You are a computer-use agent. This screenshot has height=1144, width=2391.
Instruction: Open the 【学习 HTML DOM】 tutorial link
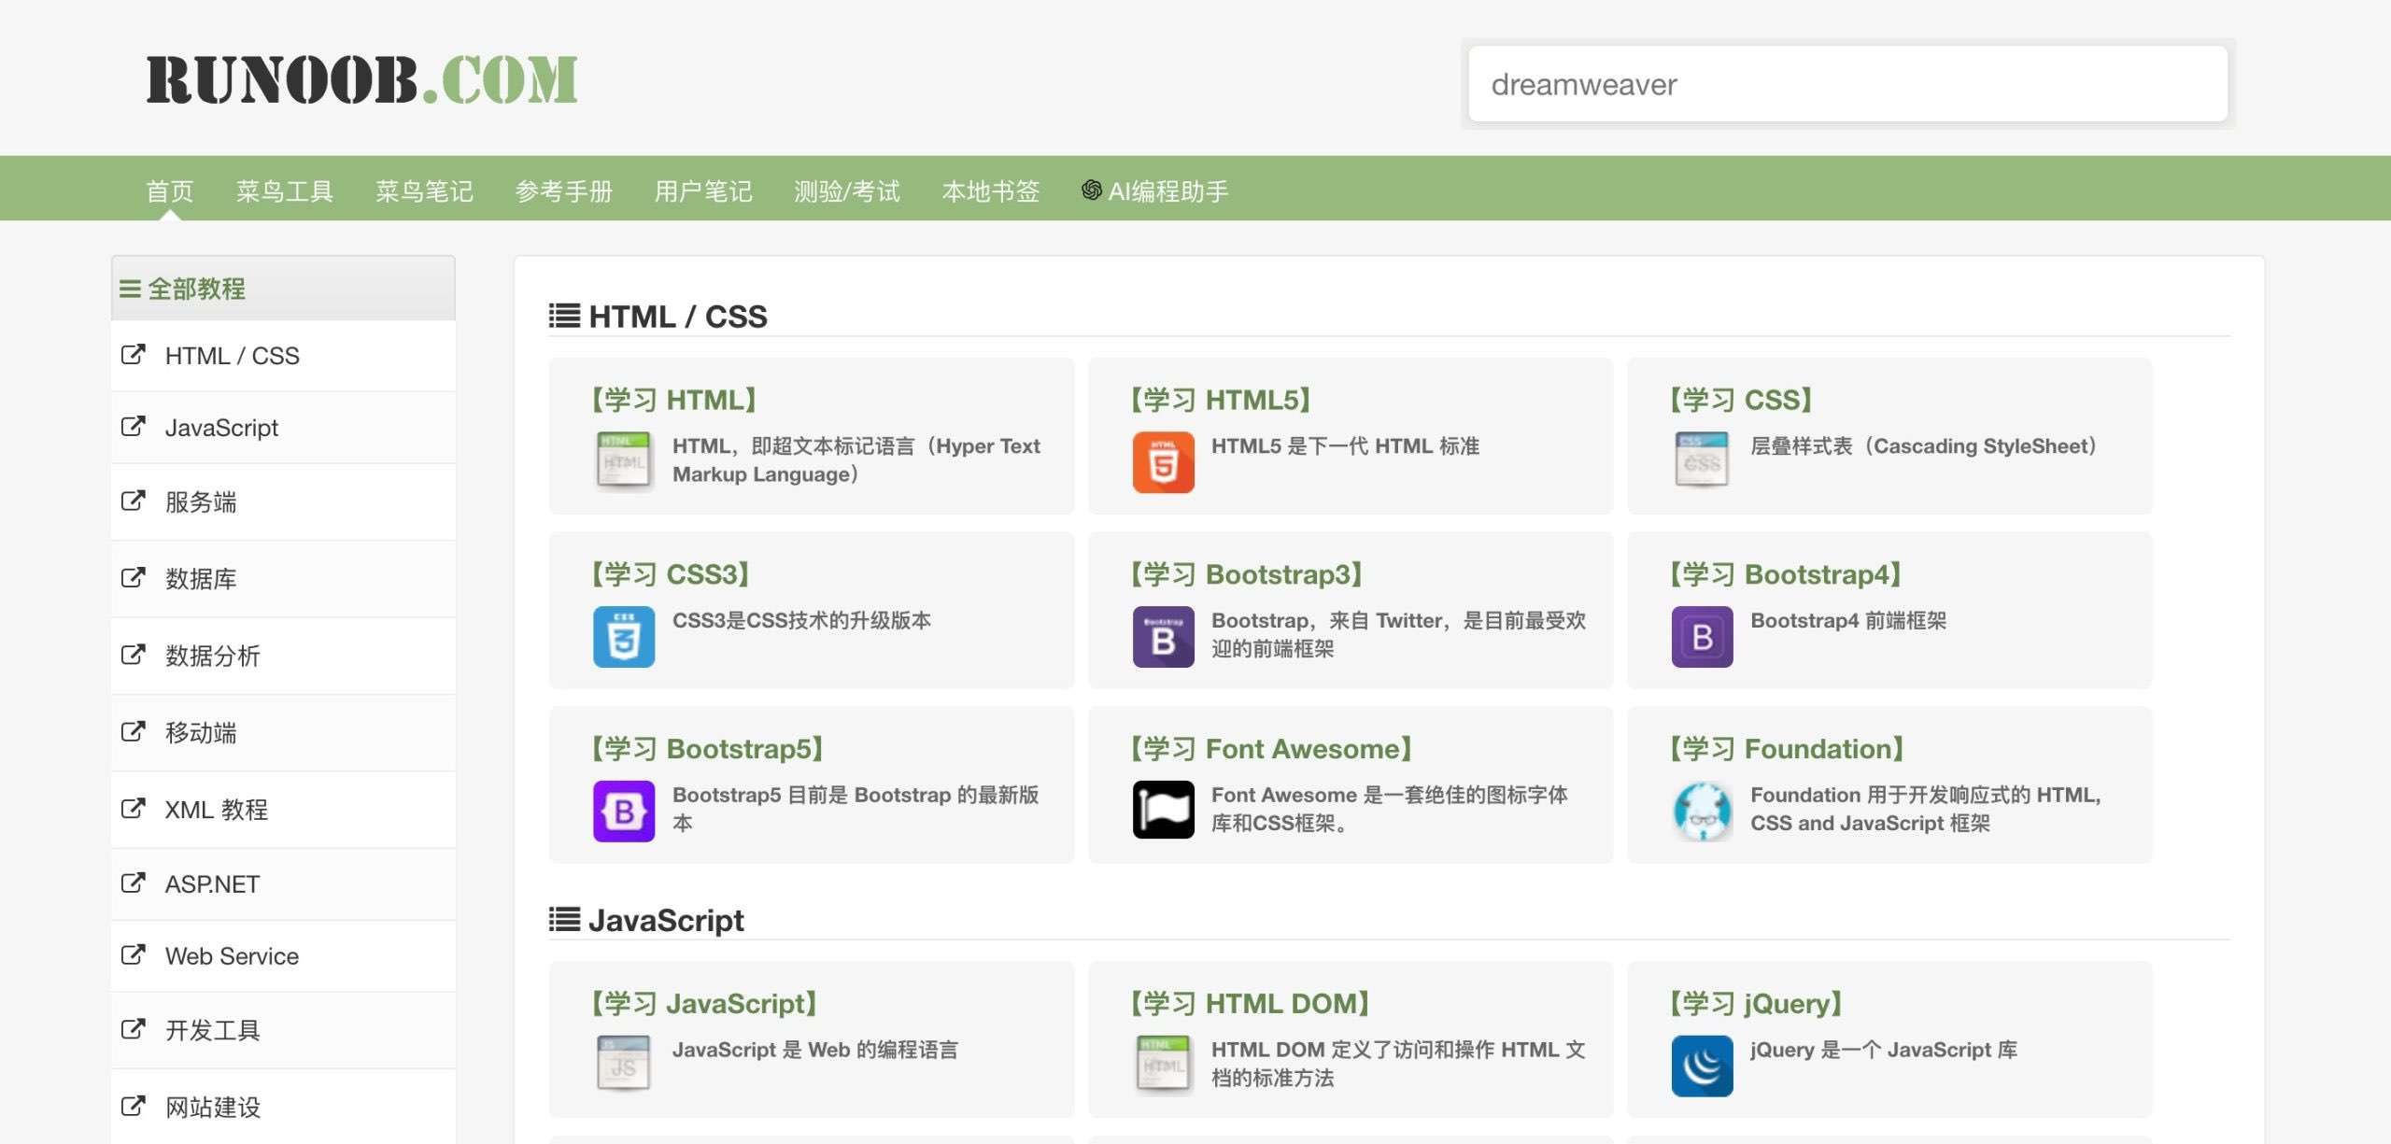1250,1004
